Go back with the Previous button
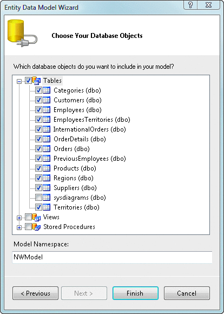This screenshot has width=224, height=314. [x=35, y=293]
